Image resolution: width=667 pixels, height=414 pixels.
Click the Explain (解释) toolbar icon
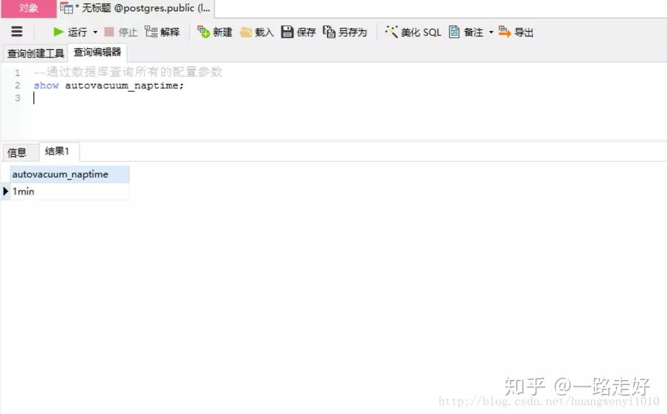tap(151, 32)
